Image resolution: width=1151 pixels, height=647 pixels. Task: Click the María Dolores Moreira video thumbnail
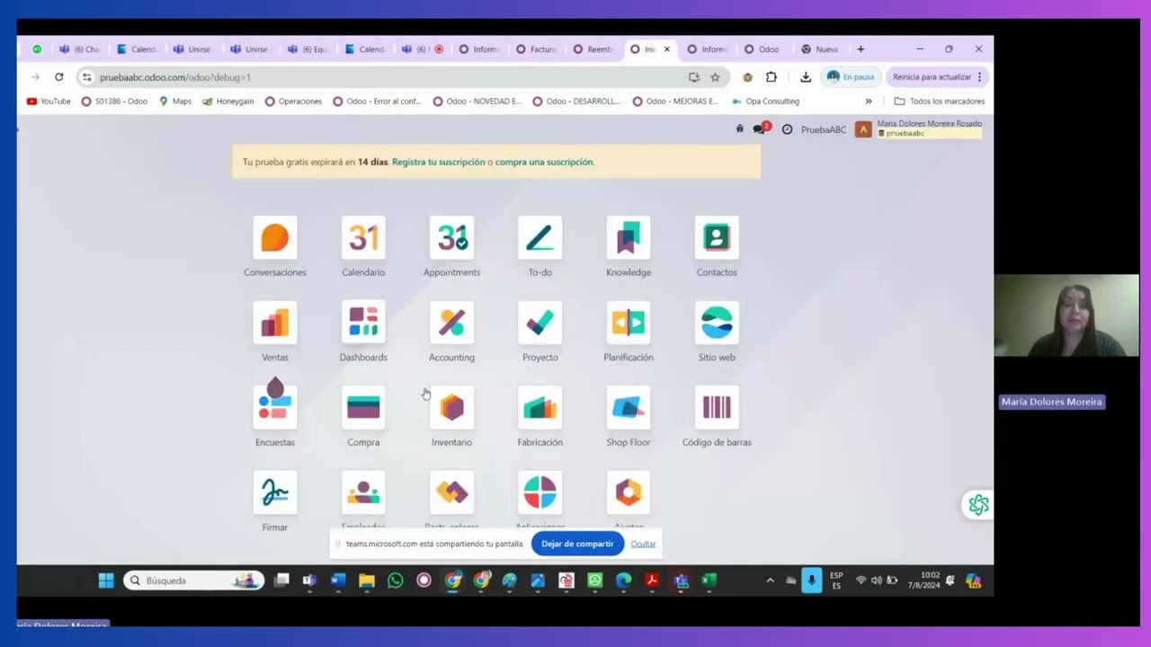click(x=1066, y=315)
